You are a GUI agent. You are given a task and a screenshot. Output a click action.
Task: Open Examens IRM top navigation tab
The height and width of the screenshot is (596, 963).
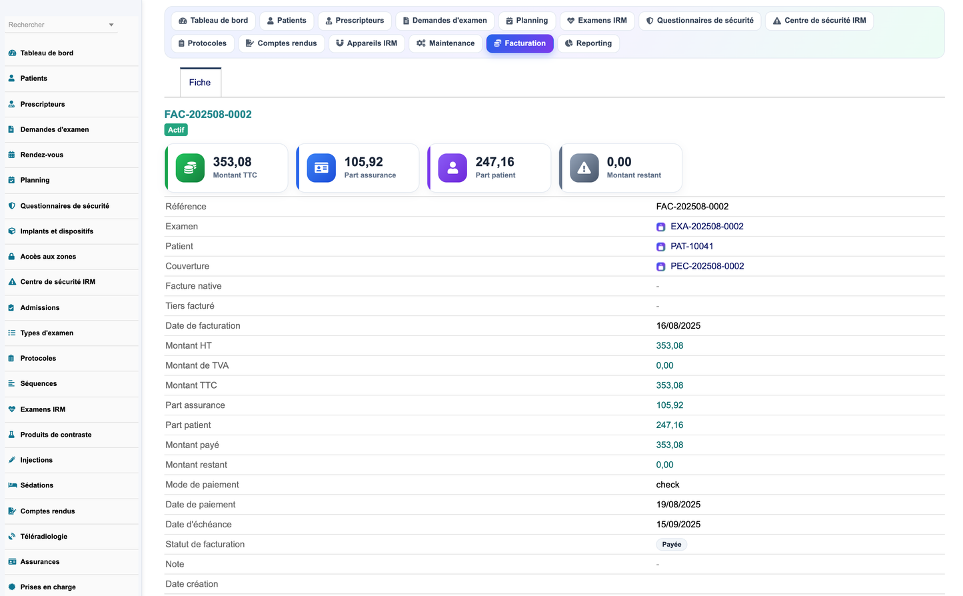[x=597, y=21]
